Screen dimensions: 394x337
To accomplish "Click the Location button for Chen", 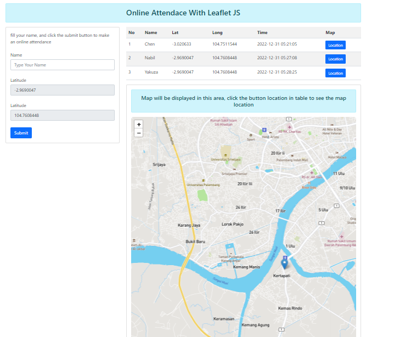I will pos(335,45).
